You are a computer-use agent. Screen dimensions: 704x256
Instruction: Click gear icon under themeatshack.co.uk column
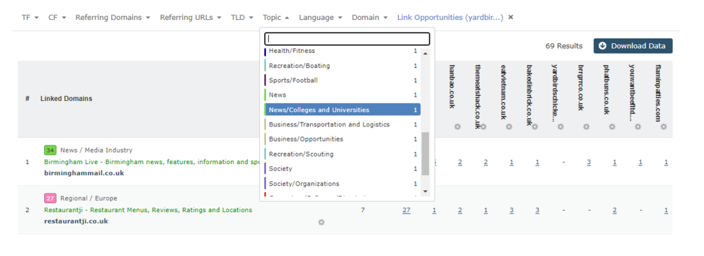pos(483,127)
